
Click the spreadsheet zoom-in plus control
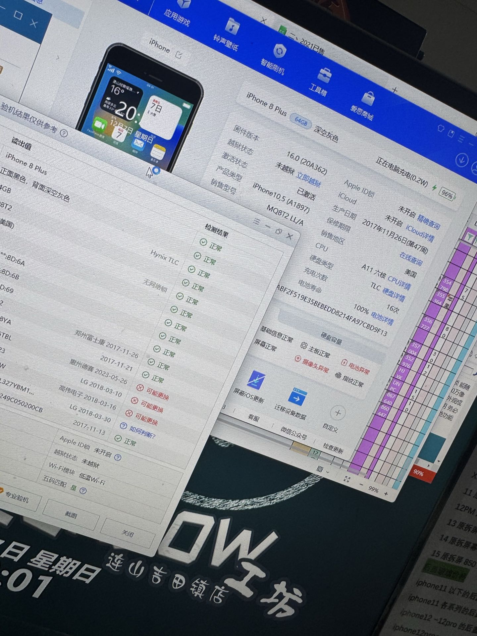pyautogui.click(x=386, y=494)
